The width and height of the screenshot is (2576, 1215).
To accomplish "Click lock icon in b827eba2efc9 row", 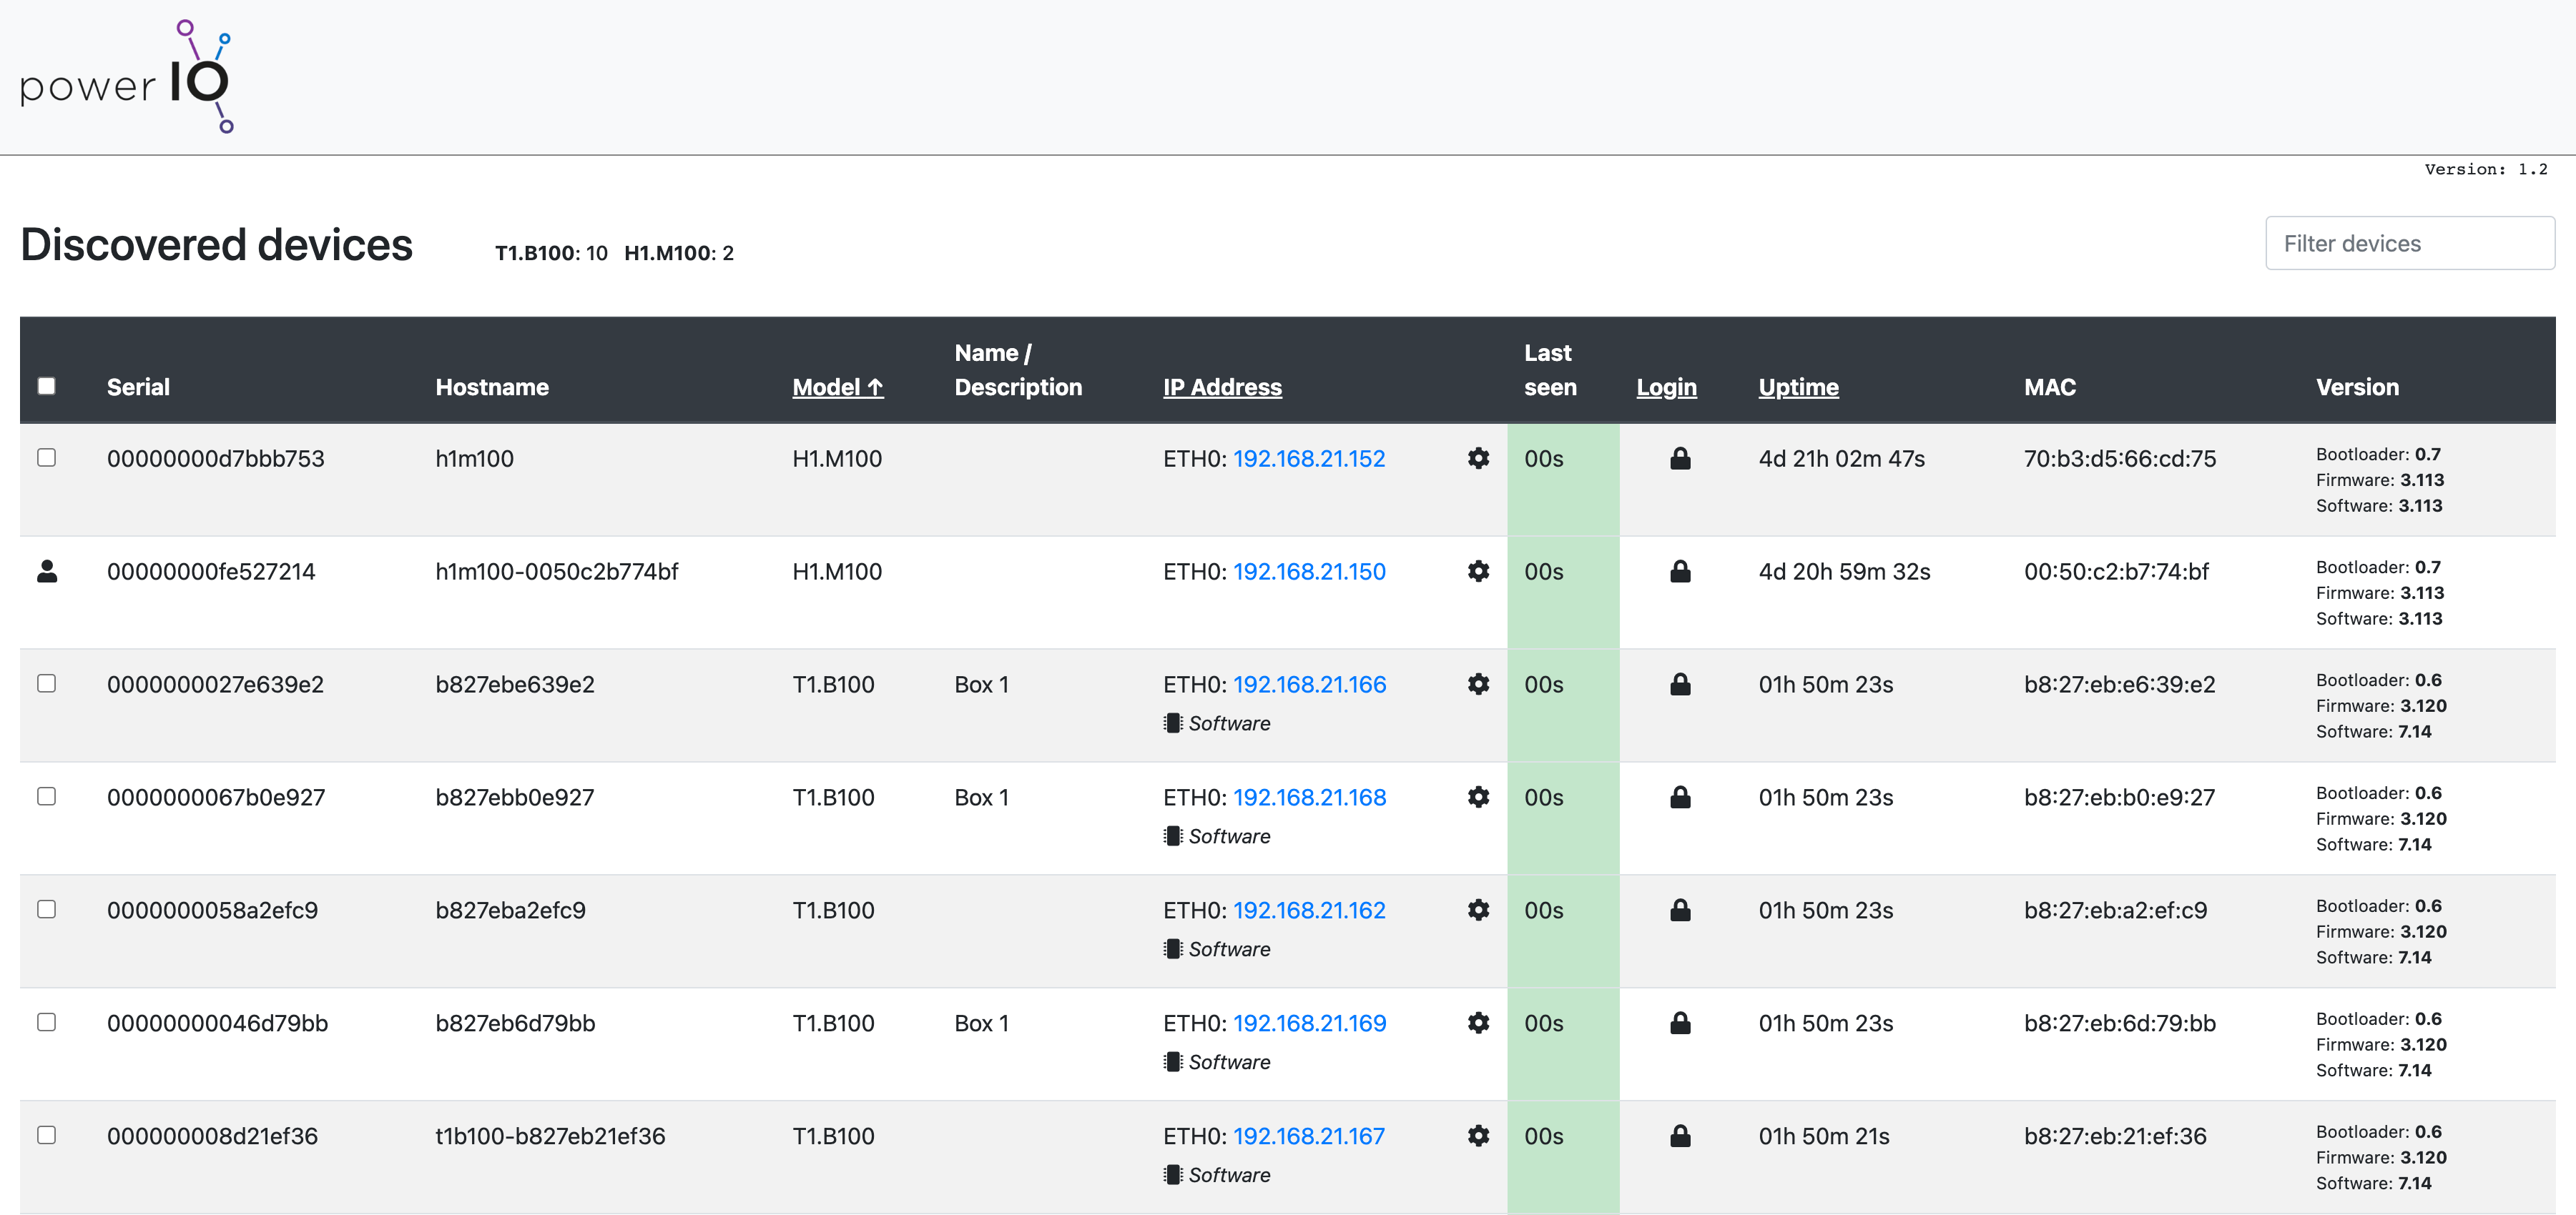I will click(x=1680, y=911).
